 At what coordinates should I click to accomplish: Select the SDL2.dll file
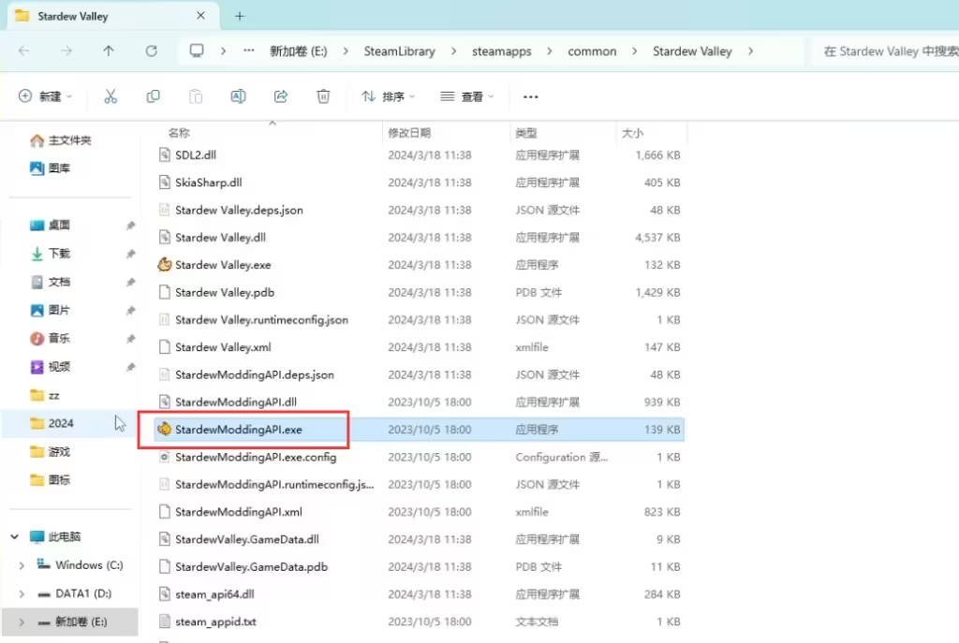coord(196,155)
